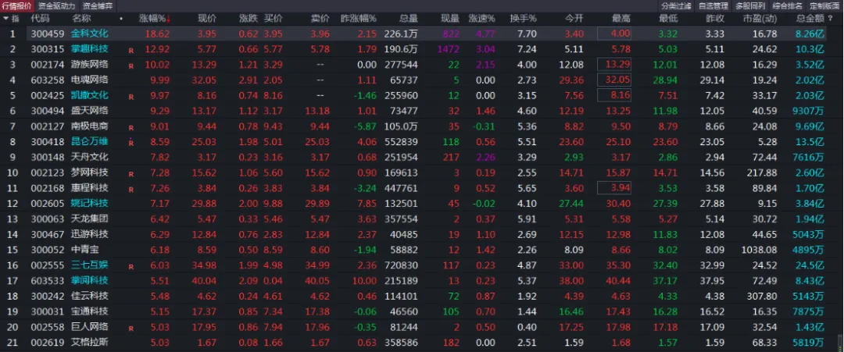
Task: Open the 资金驱动力 tab
Action: (x=57, y=6)
